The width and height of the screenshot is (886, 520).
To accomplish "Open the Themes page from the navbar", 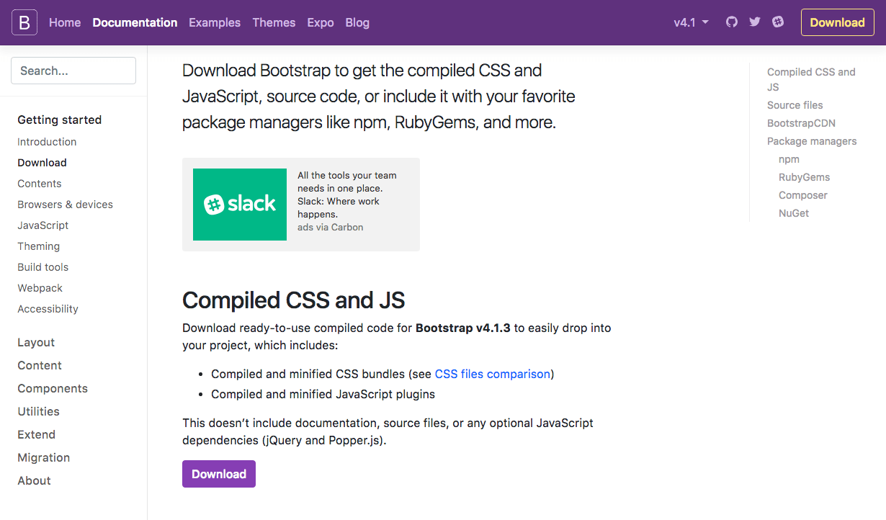I will (x=274, y=22).
